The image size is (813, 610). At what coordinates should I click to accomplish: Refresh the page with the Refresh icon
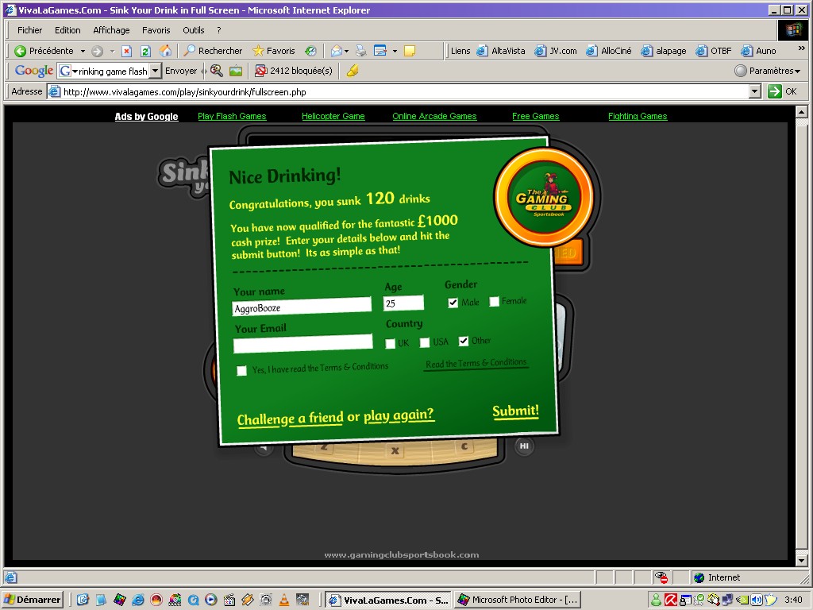(146, 51)
